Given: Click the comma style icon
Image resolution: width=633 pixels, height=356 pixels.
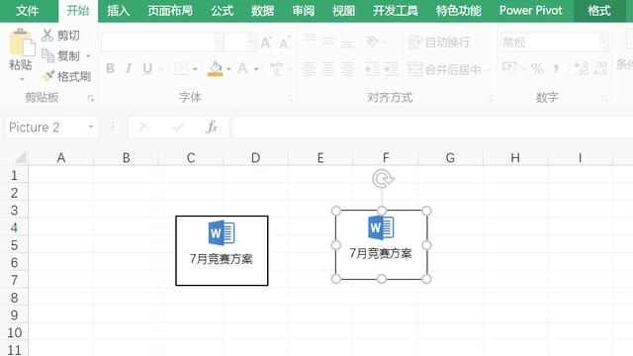Looking at the screenshot, I should pyautogui.click(x=556, y=68).
